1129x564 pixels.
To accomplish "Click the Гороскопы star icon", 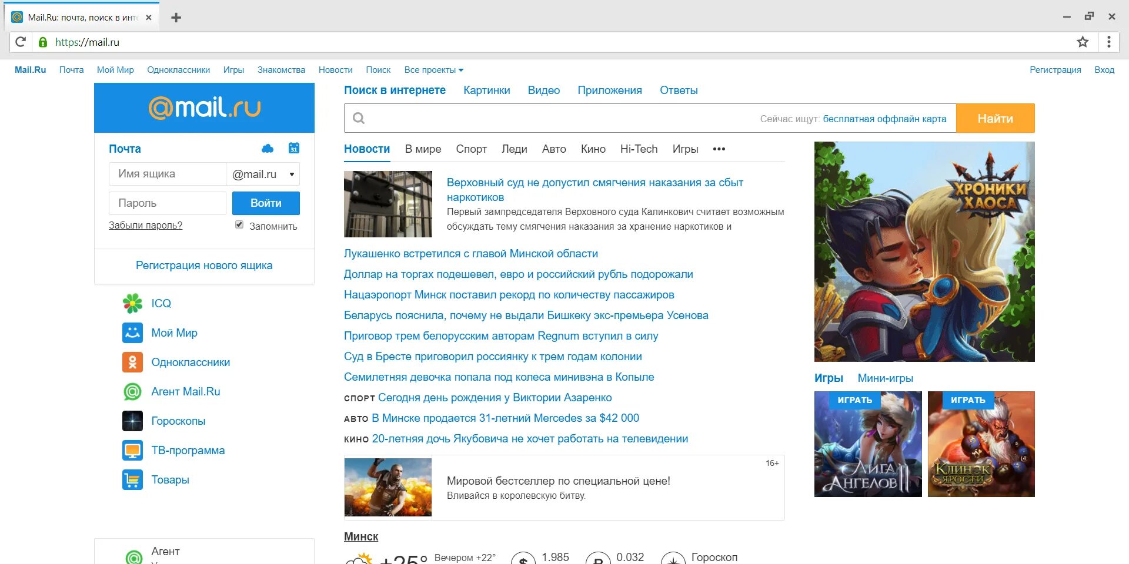I will [132, 421].
